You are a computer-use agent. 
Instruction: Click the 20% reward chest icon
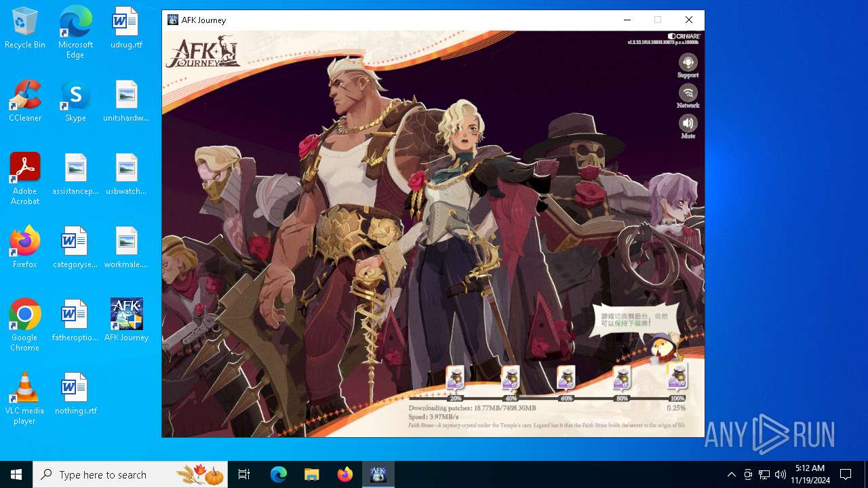(x=456, y=378)
